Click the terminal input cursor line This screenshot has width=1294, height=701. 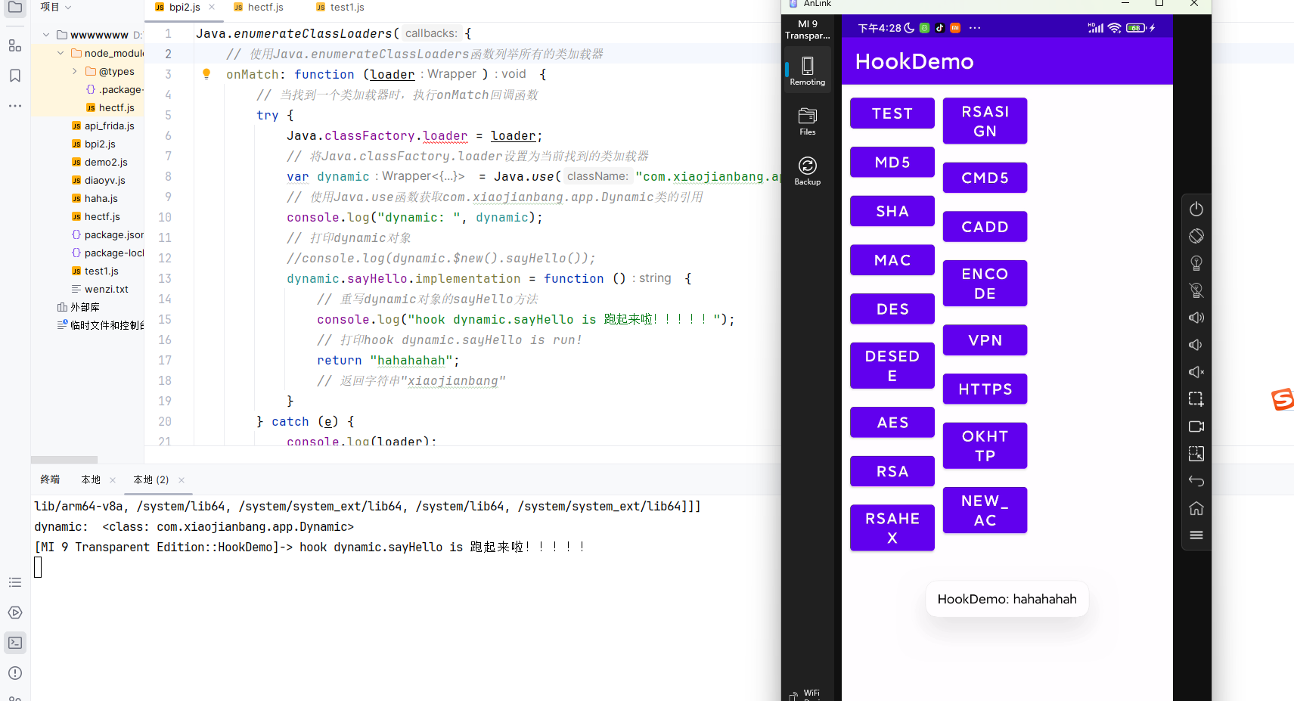point(38,567)
